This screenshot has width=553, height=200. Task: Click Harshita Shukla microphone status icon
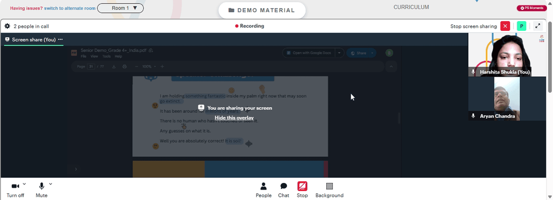click(473, 72)
